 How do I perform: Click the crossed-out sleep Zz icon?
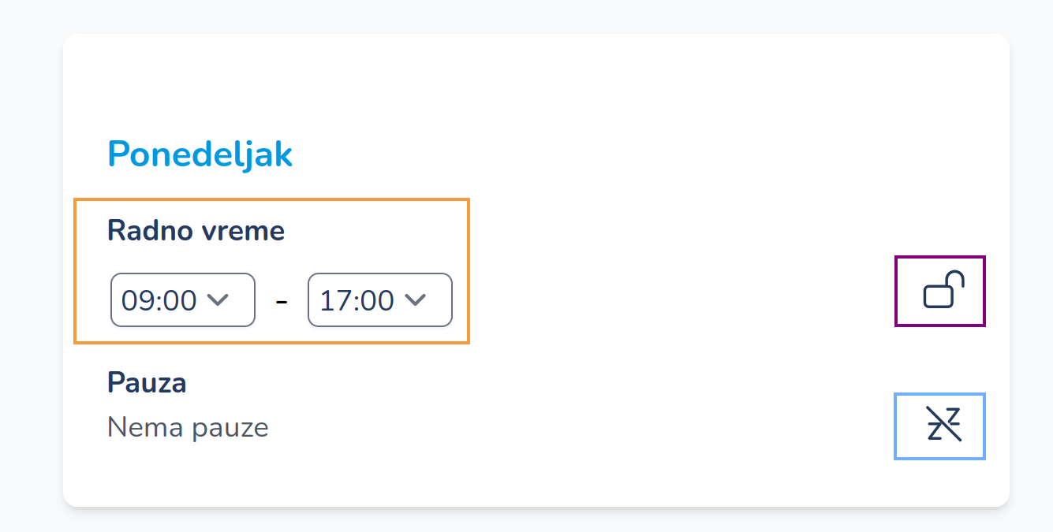coord(940,426)
